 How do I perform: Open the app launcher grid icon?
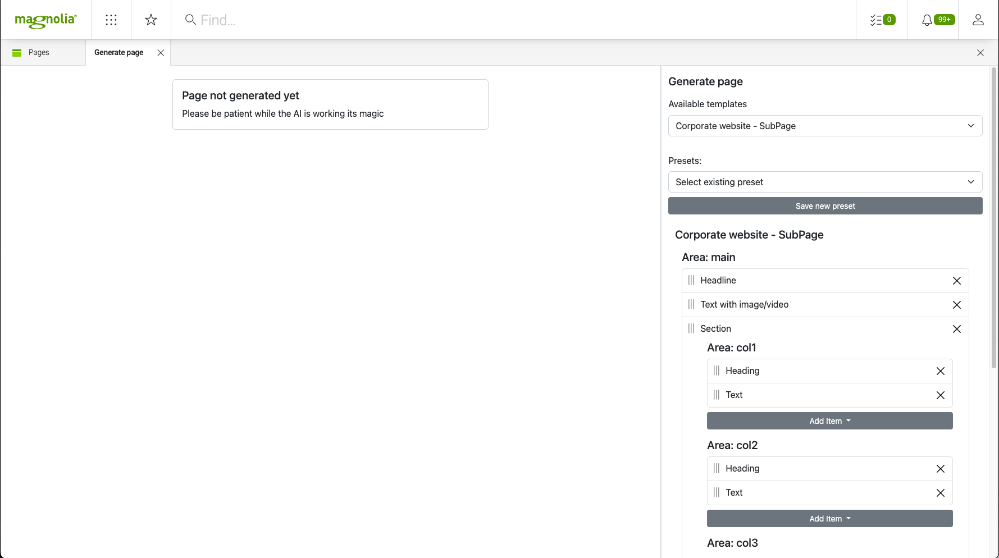pos(111,20)
